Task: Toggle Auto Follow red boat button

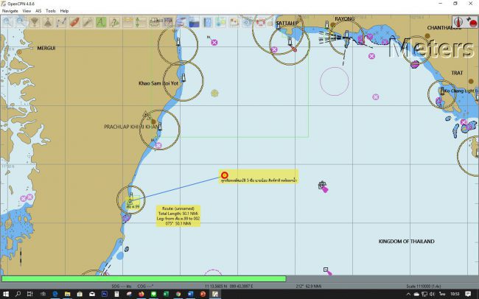Action: (74, 22)
